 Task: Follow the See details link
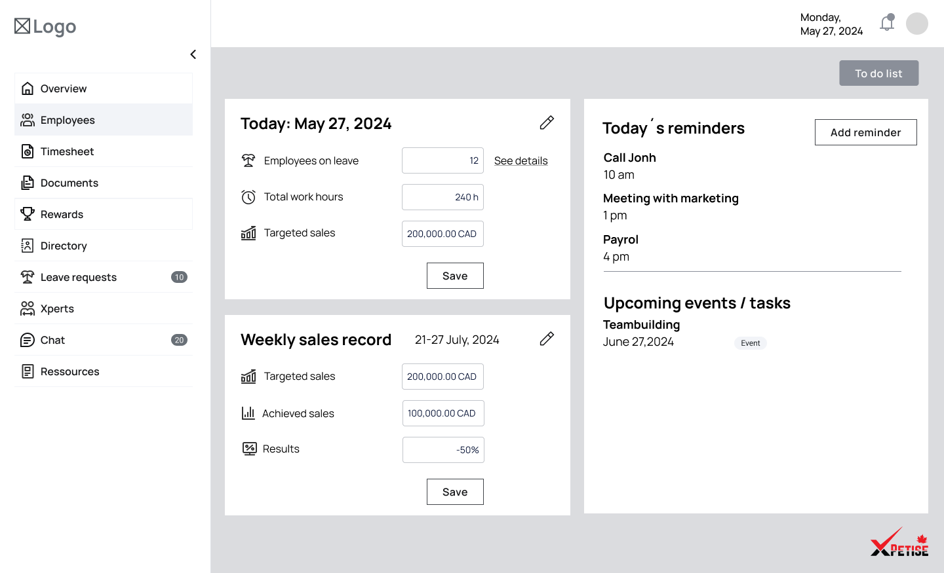click(521, 160)
